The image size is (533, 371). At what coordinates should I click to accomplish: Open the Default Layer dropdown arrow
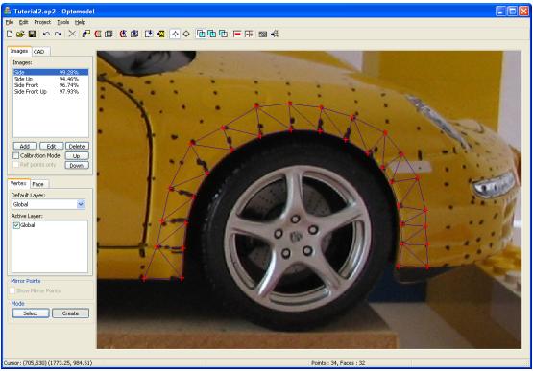(81, 204)
